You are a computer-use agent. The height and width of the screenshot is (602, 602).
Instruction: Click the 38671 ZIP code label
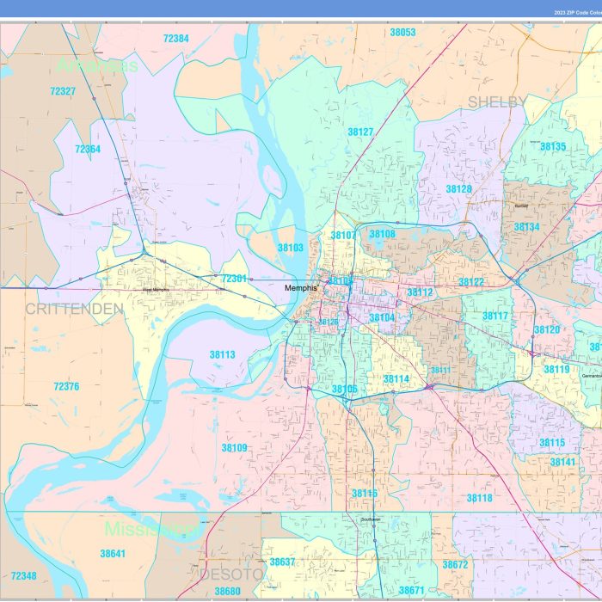coord(412,591)
